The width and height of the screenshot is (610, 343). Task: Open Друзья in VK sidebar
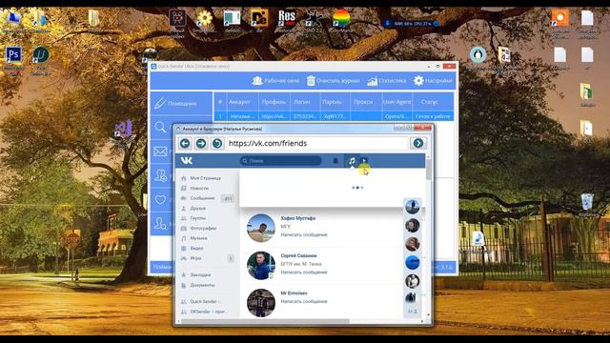click(x=197, y=209)
